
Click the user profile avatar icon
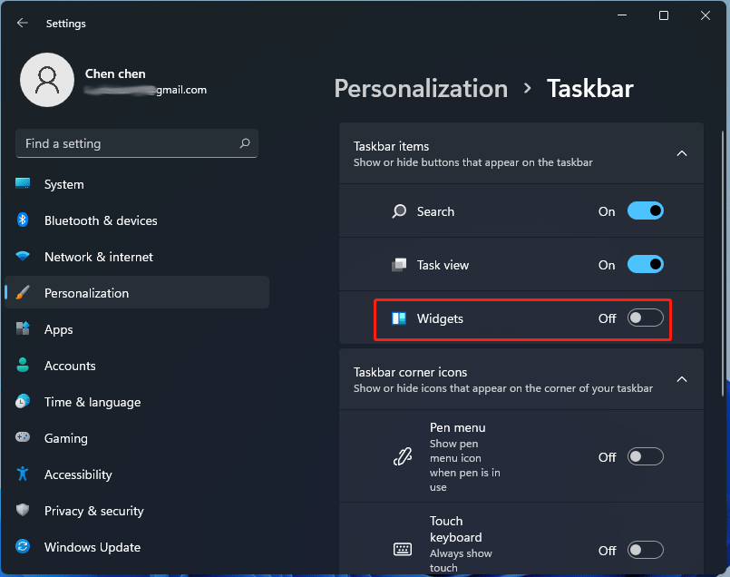pos(47,80)
